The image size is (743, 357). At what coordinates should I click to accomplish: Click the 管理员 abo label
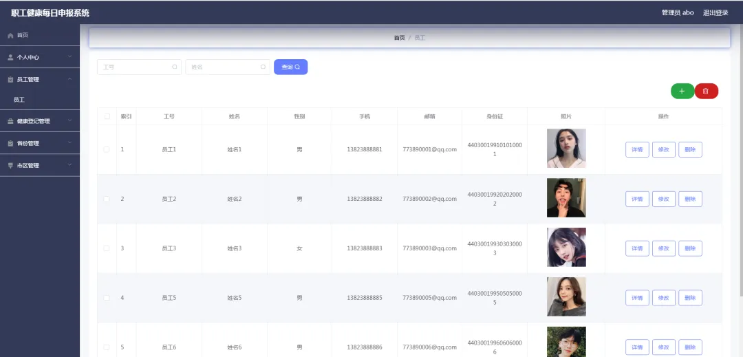(678, 13)
